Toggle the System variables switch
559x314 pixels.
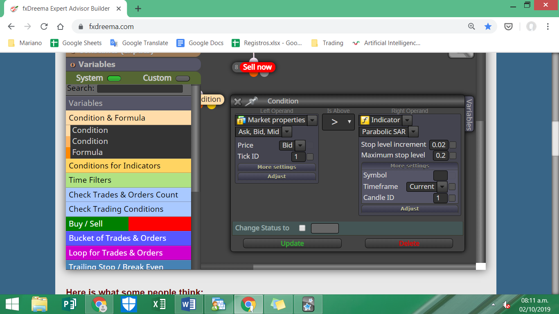114,78
